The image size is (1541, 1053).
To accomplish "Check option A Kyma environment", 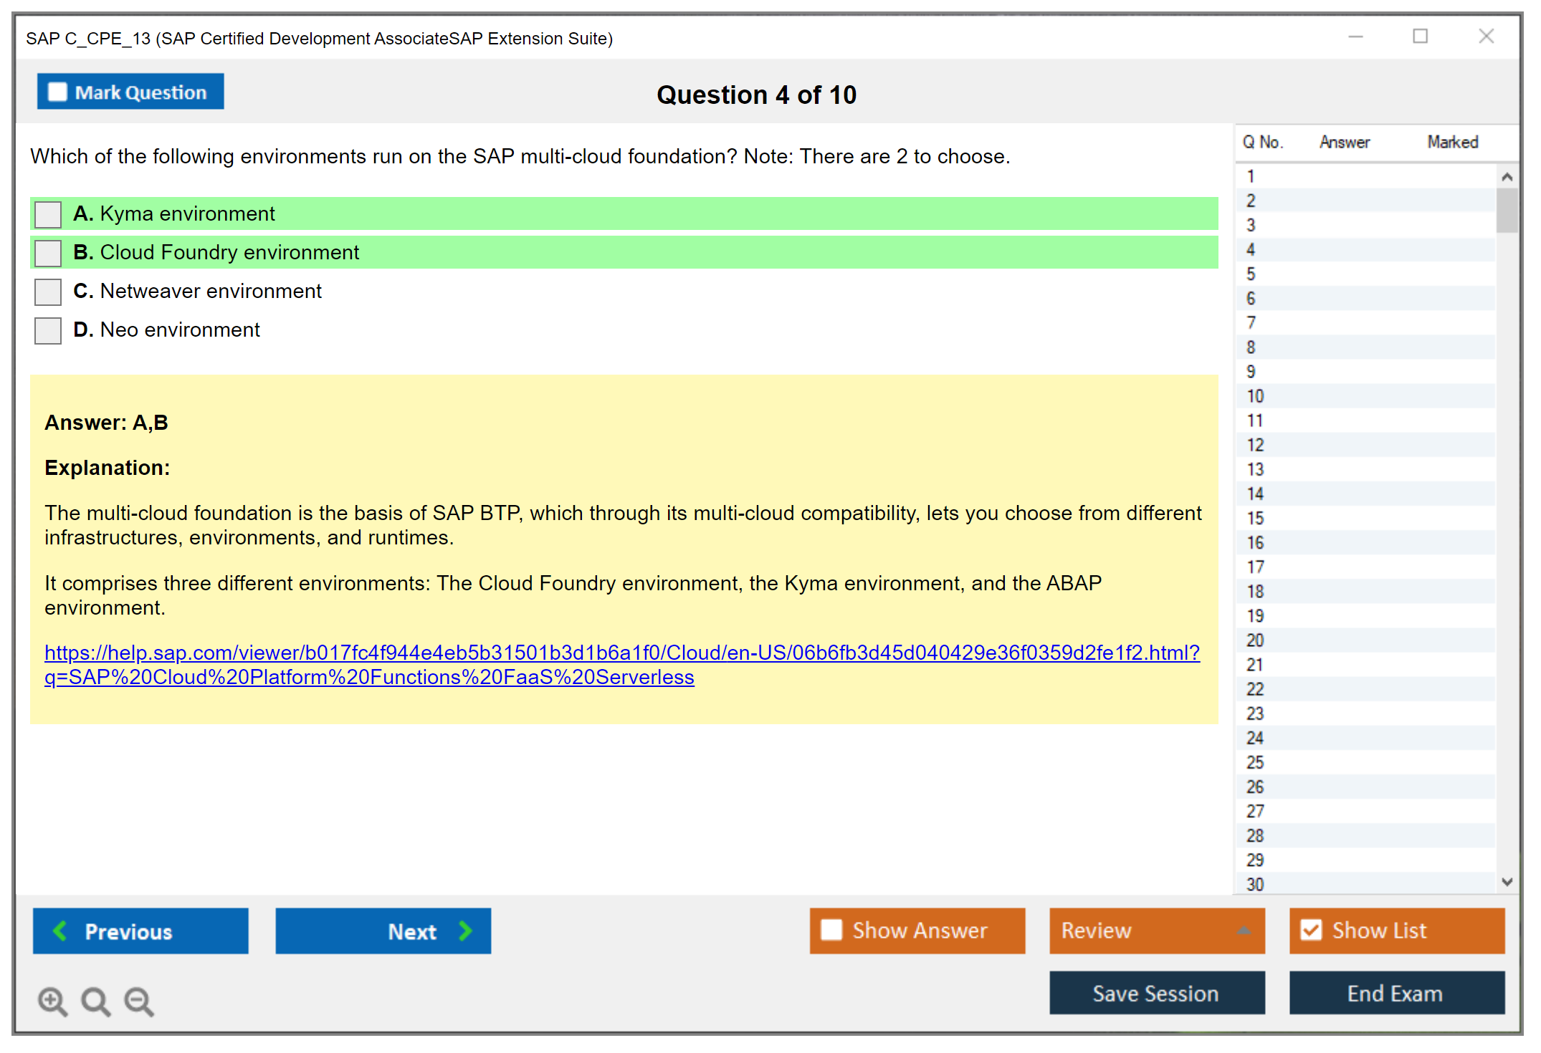I will (48, 214).
